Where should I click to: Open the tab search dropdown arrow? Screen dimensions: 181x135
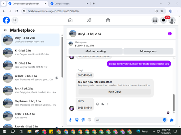(x=4, y=4)
